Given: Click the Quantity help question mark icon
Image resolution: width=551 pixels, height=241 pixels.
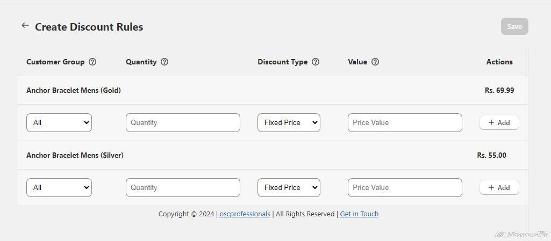Looking at the screenshot, I should (x=164, y=62).
